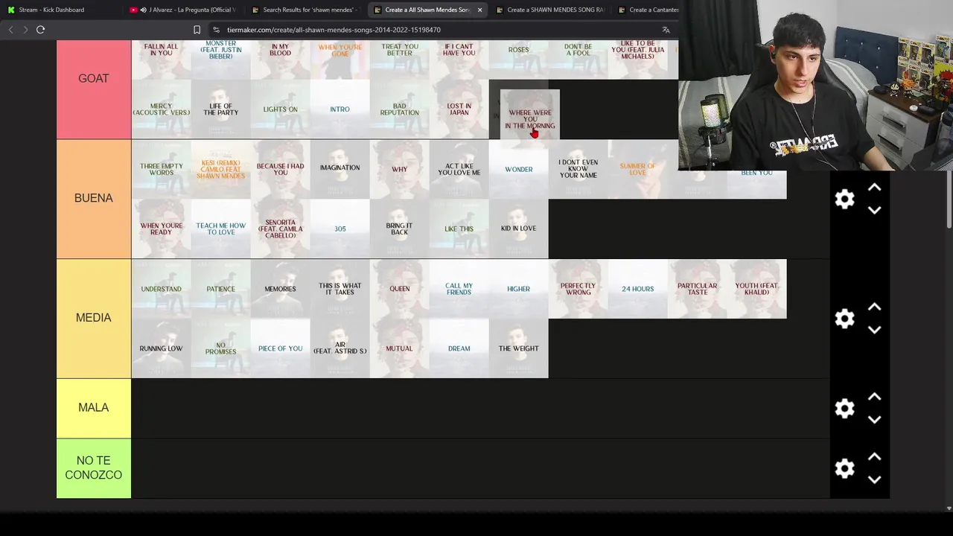Click the MALA tier label
Image resolution: width=953 pixels, height=536 pixels.
point(94,408)
